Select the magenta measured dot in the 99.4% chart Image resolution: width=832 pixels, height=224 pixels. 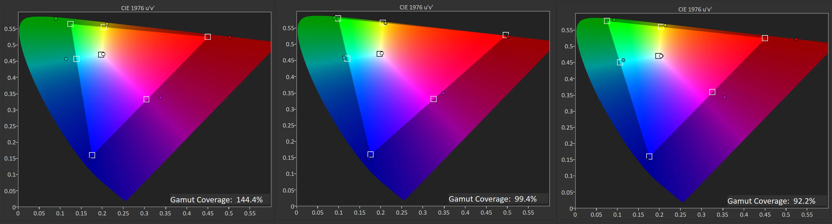click(x=443, y=93)
